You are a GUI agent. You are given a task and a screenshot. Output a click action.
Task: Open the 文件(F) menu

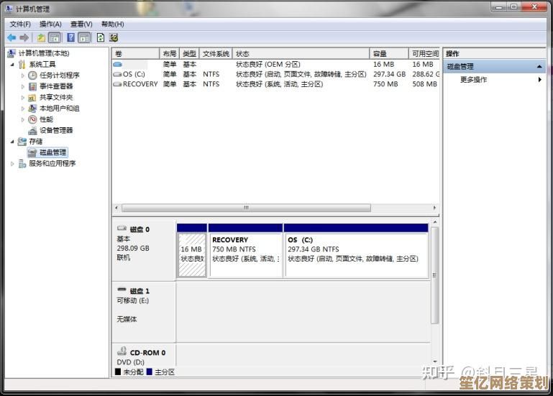point(20,24)
